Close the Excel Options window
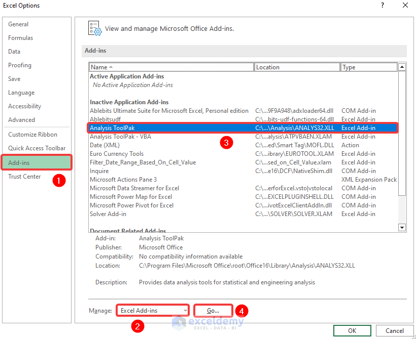This screenshot has height=339, width=416. click(405, 5)
